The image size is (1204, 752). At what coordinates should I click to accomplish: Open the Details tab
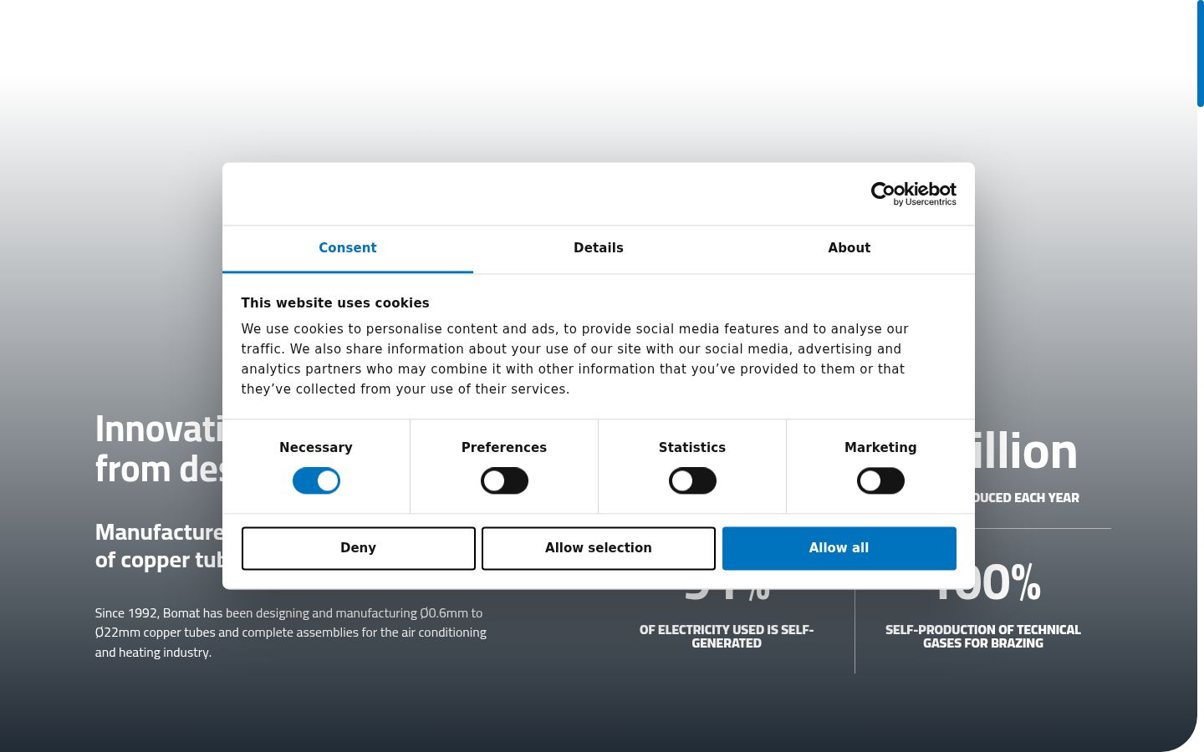(x=599, y=248)
